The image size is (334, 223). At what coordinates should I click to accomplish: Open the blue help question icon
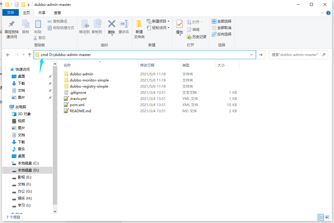[x=328, y=13]
